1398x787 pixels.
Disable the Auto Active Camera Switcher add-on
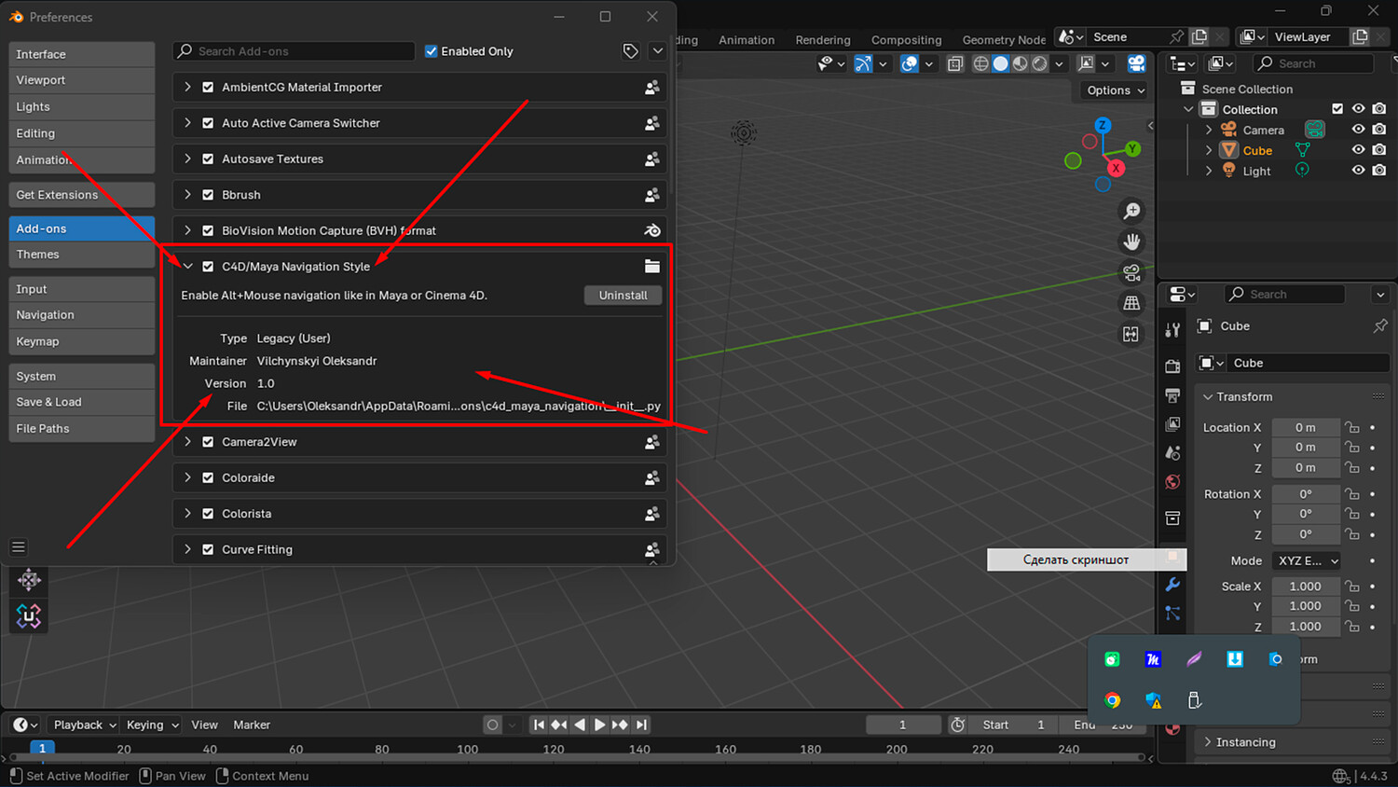click(208, 123)
